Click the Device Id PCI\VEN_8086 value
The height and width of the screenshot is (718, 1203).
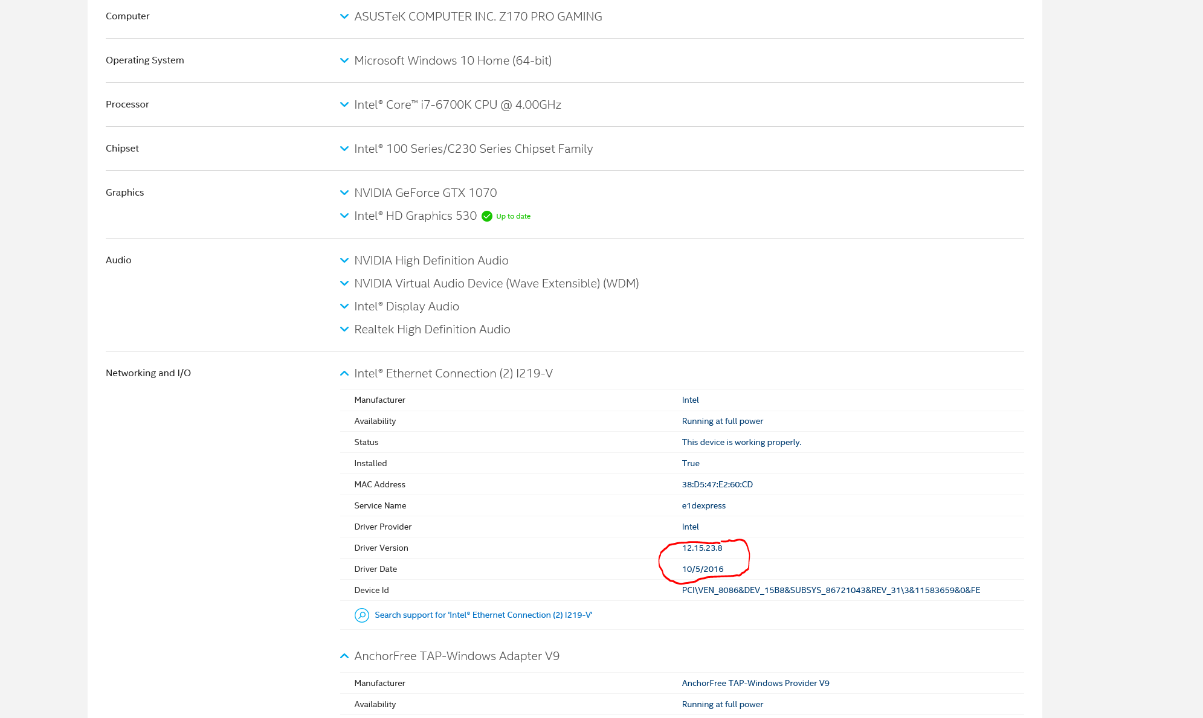point(831,590)
